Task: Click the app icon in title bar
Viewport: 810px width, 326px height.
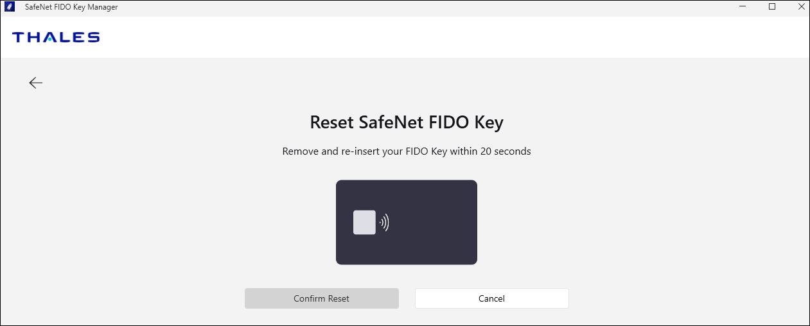Action: pyautogui.click(x=10, y=7)
